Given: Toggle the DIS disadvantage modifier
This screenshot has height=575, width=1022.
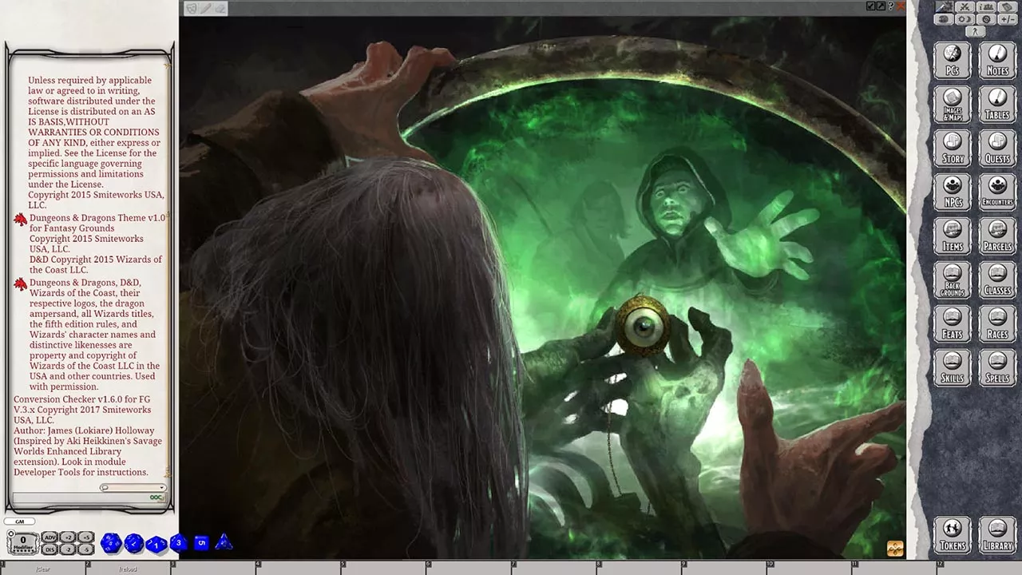Looking at the screenshot, I should pyautogui.click(x=50, y=549).
